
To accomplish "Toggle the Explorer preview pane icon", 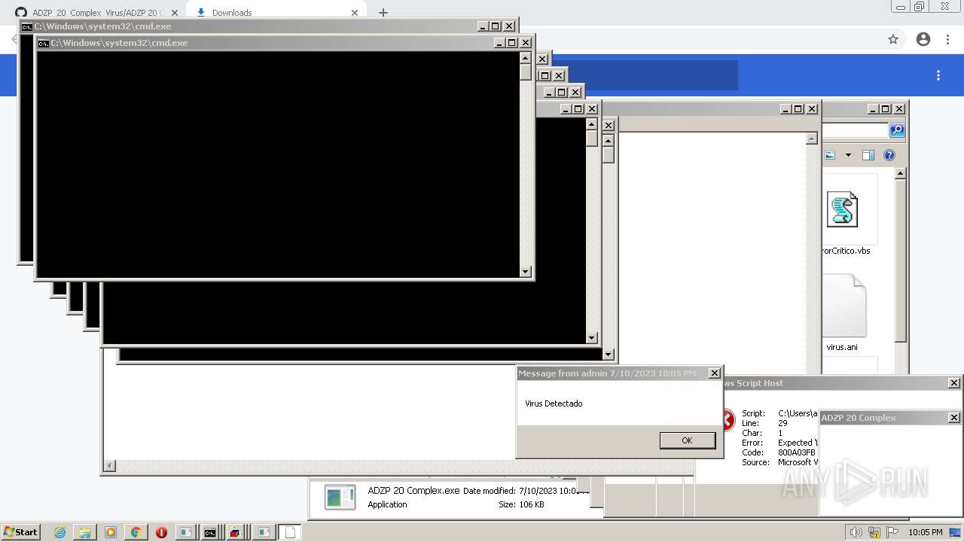I will point(868,155).
